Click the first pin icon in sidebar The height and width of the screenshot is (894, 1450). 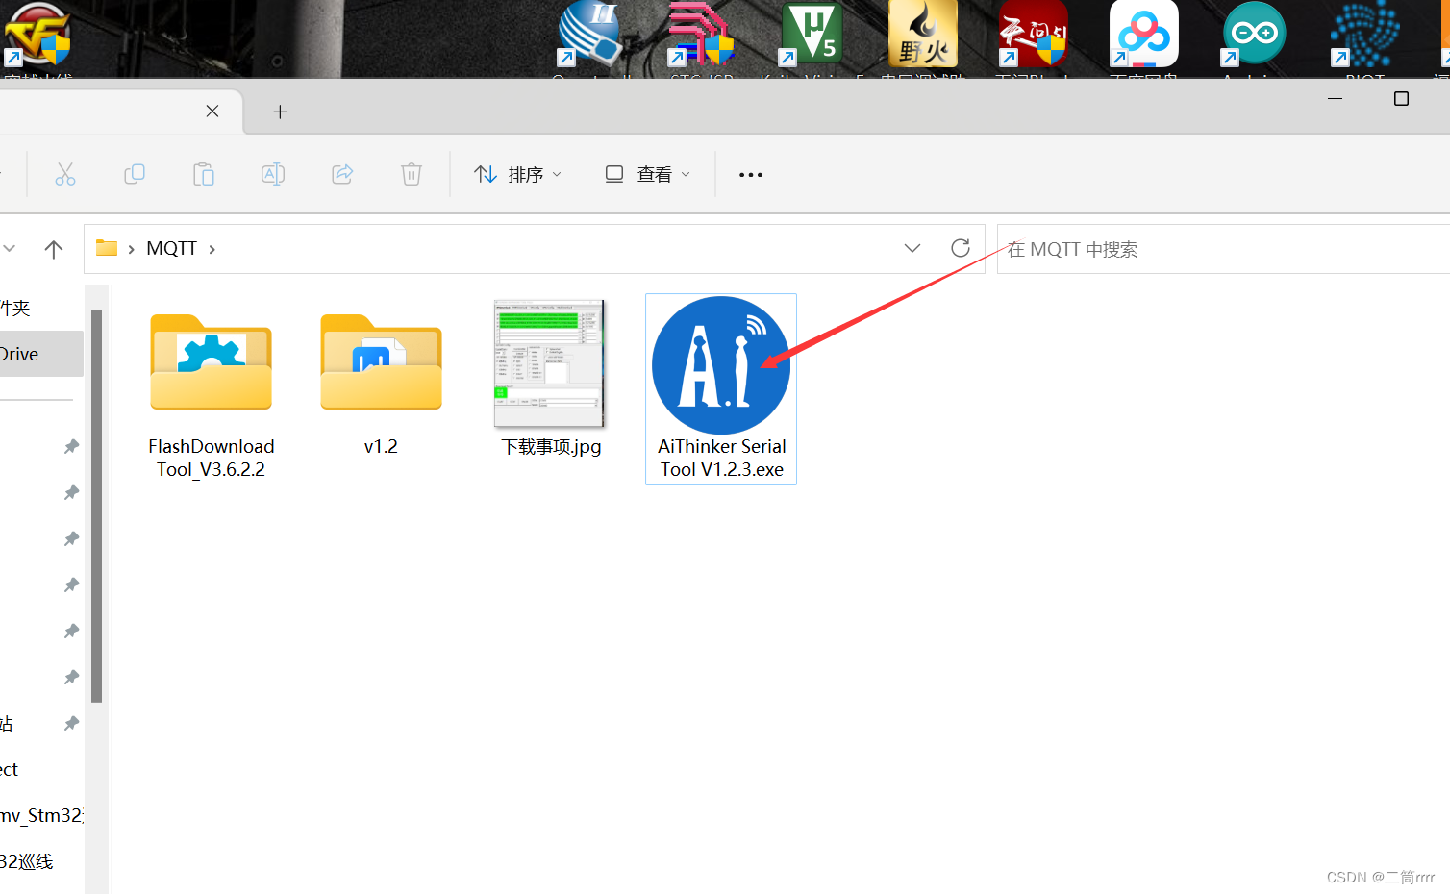71,446
